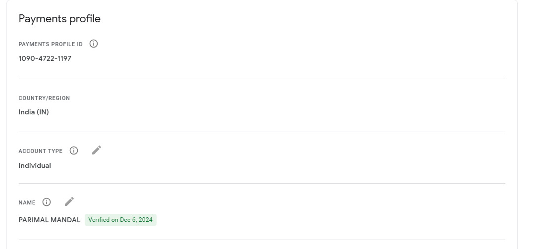
Task: Click the COUNTRY/REGION label
Action: point(44,98)
